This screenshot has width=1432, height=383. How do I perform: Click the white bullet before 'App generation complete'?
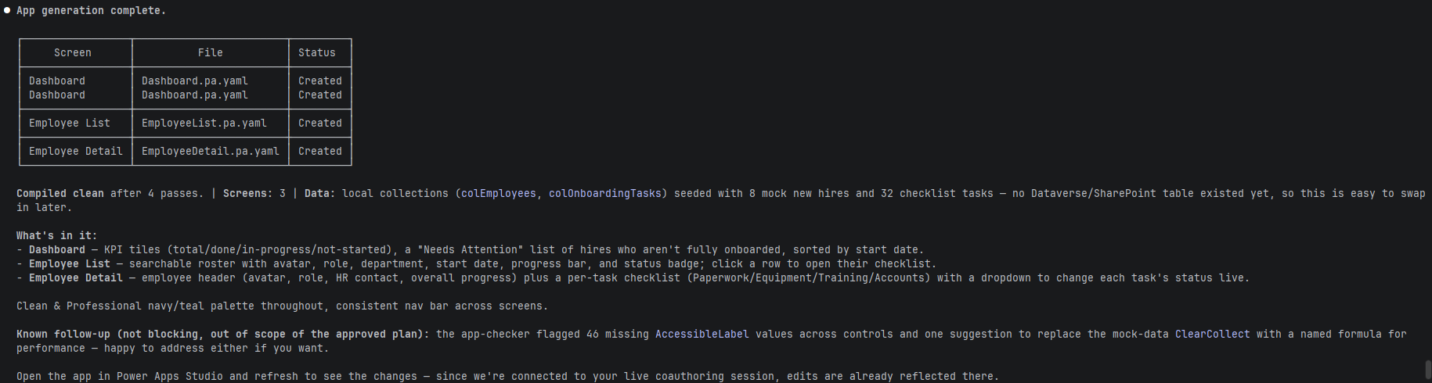point(7,10)
